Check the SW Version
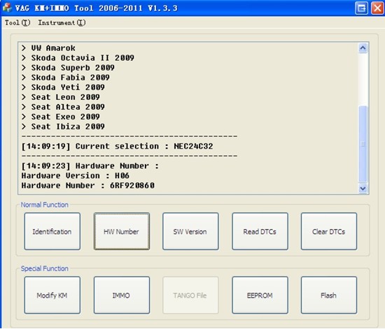This screenshot has height=329, width=385. (190, 231)
